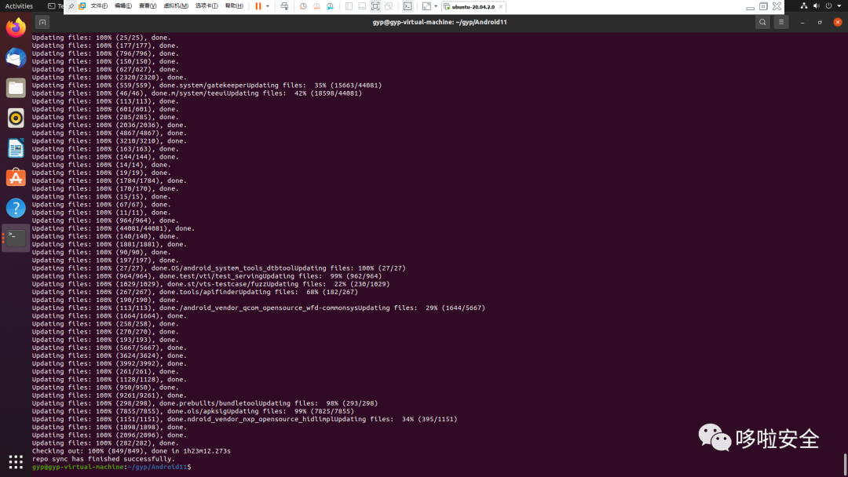
Task: Open the snapshot manager icon
Action: (330, 6)
